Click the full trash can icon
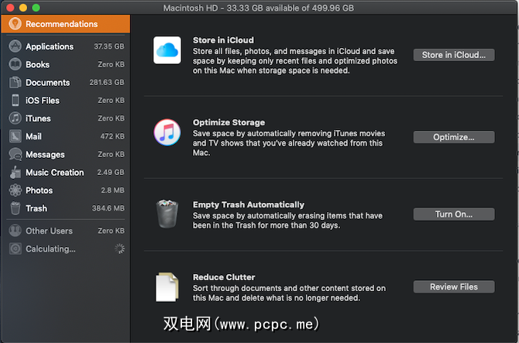The image size is (519, 343). 167,214
